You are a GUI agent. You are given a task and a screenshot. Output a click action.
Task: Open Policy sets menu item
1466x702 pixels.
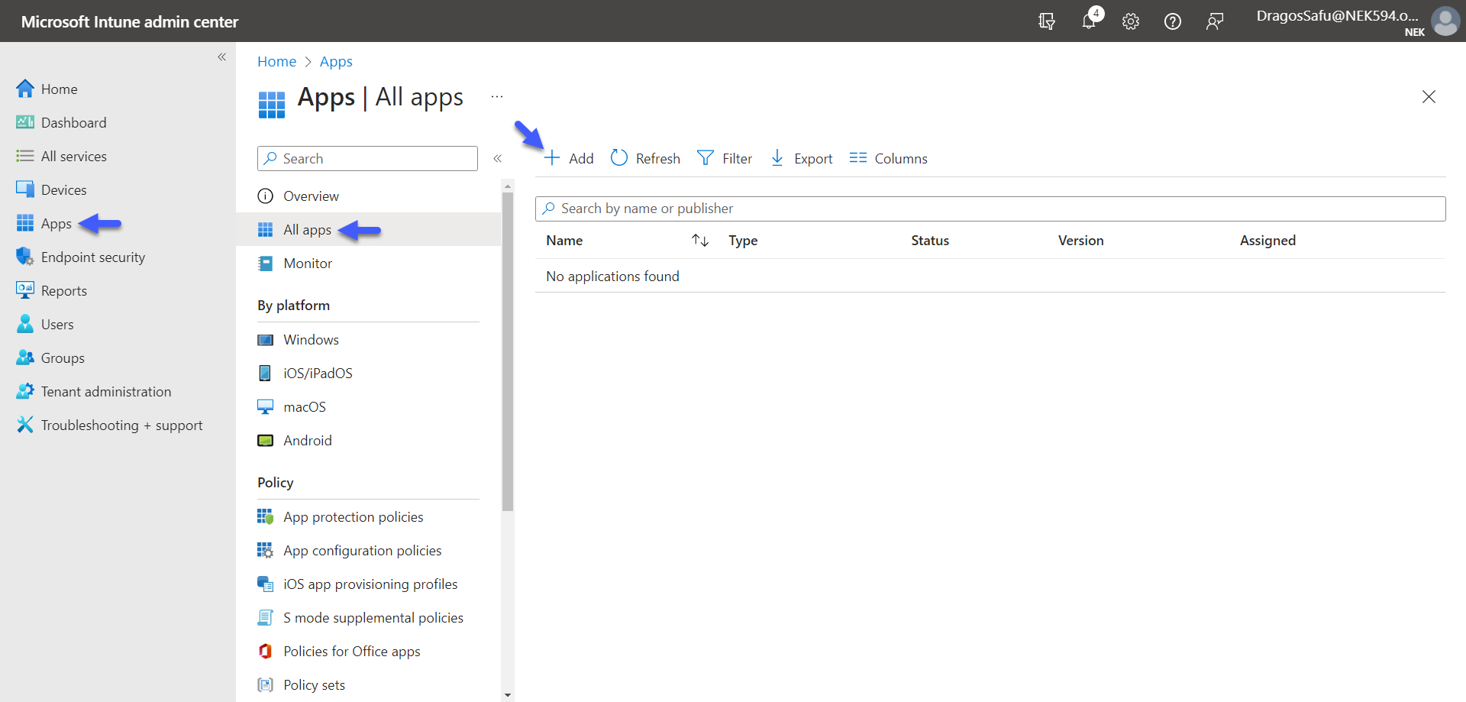(x=314, y=685)
